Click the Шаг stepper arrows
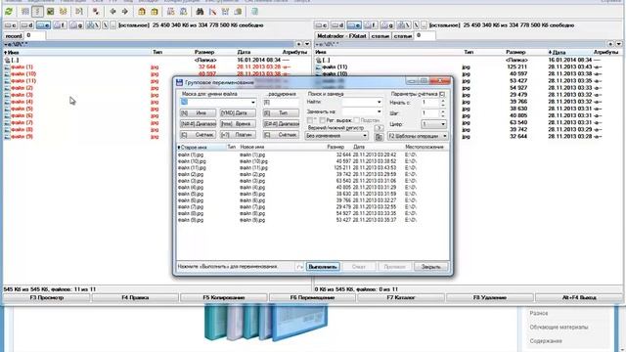Viewport: 626px width, 352px height. point(443,113)
